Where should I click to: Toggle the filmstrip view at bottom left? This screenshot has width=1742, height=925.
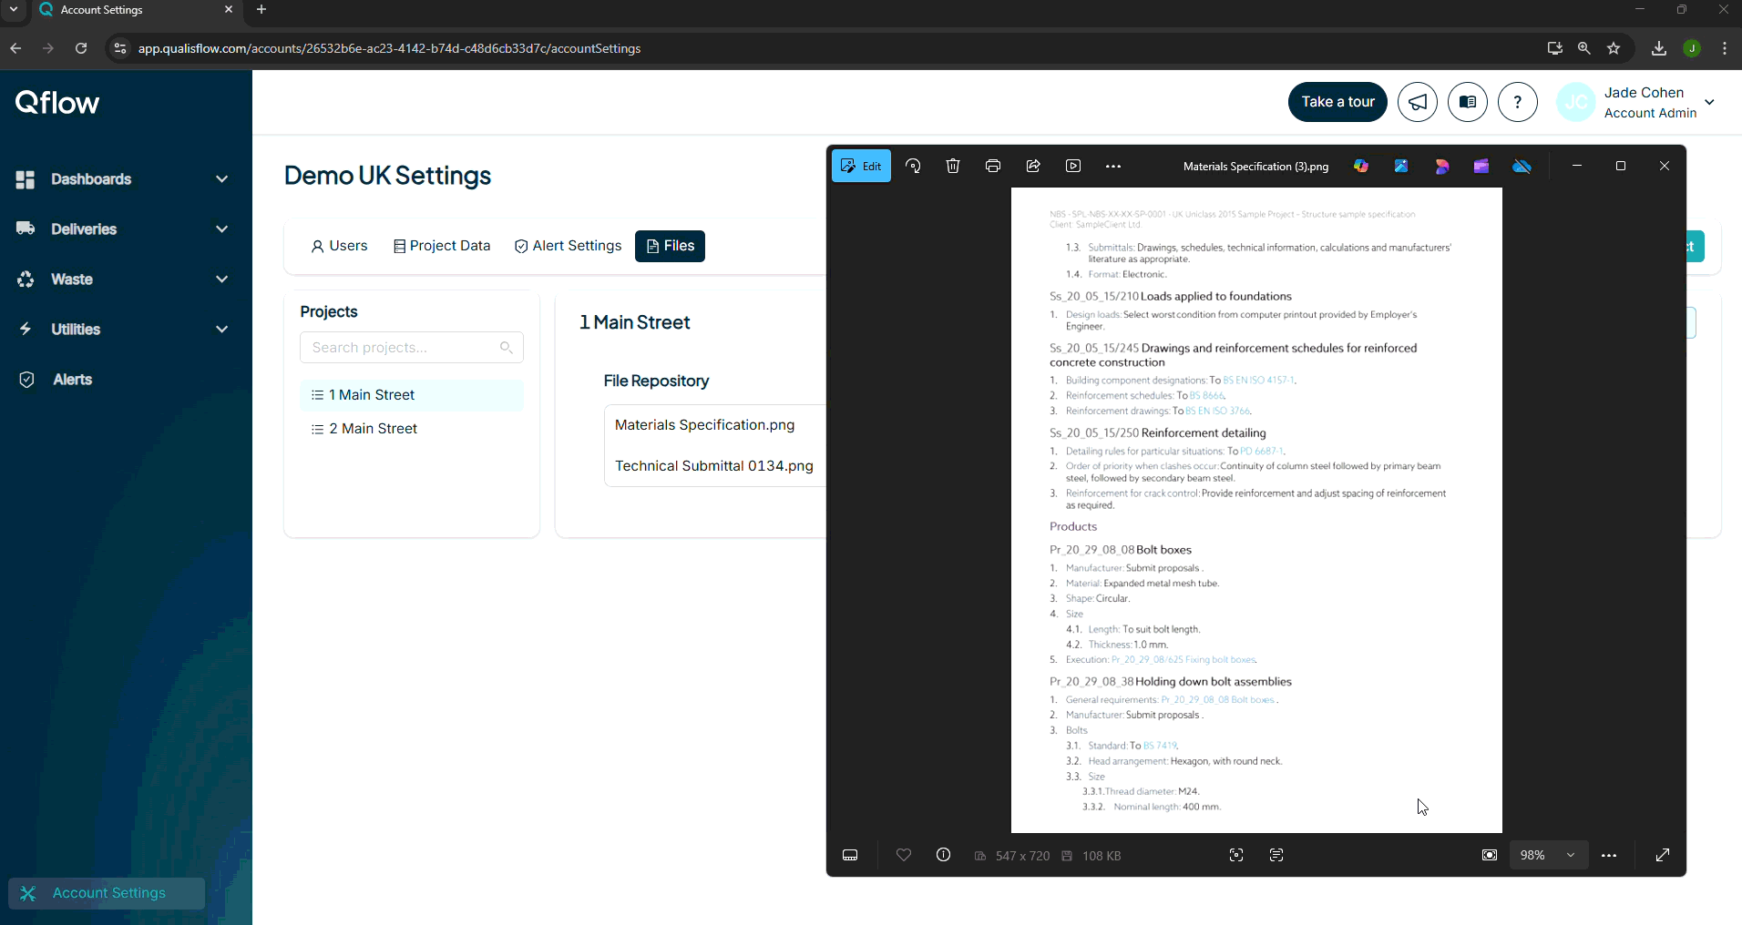850,856
